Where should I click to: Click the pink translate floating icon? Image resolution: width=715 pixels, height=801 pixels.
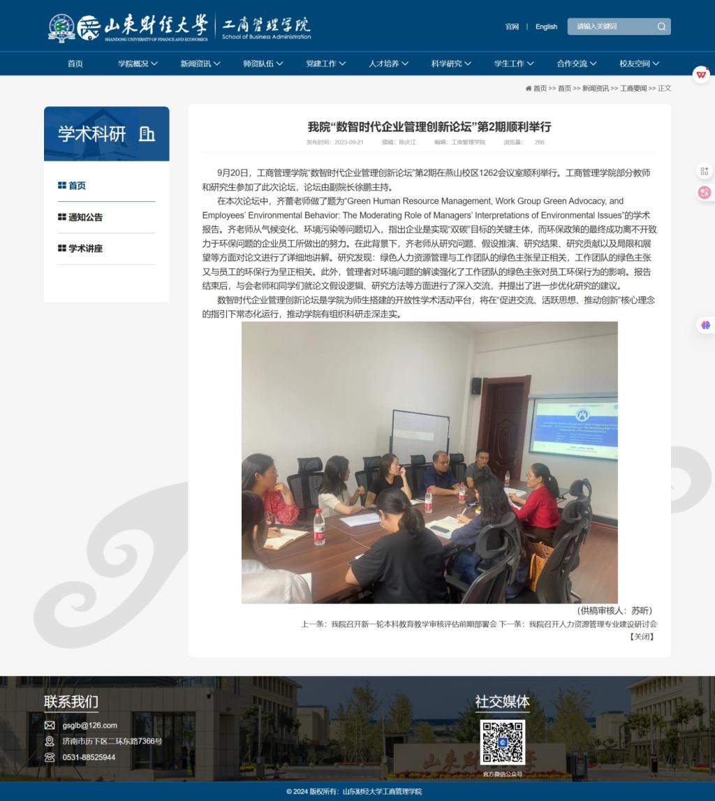point(704,193)
